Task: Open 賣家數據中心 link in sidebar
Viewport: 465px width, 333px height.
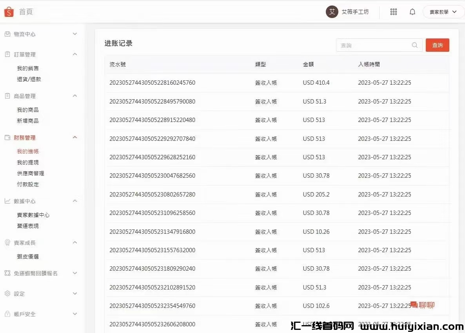Action: (x=33, y=215)
